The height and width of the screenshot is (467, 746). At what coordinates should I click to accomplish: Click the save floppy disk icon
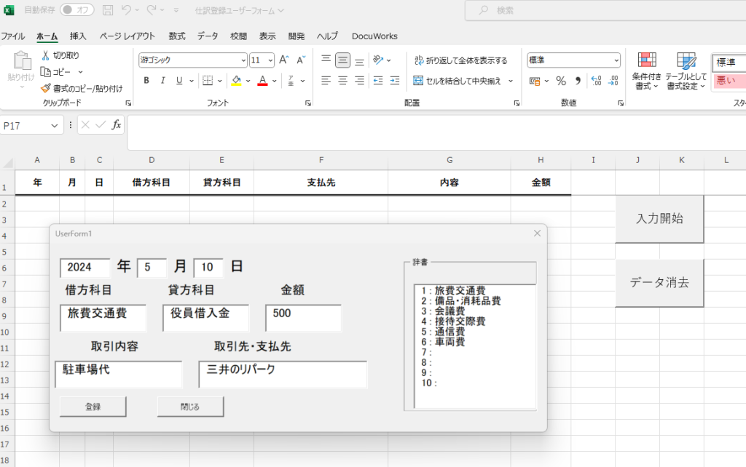pos(108,10)
